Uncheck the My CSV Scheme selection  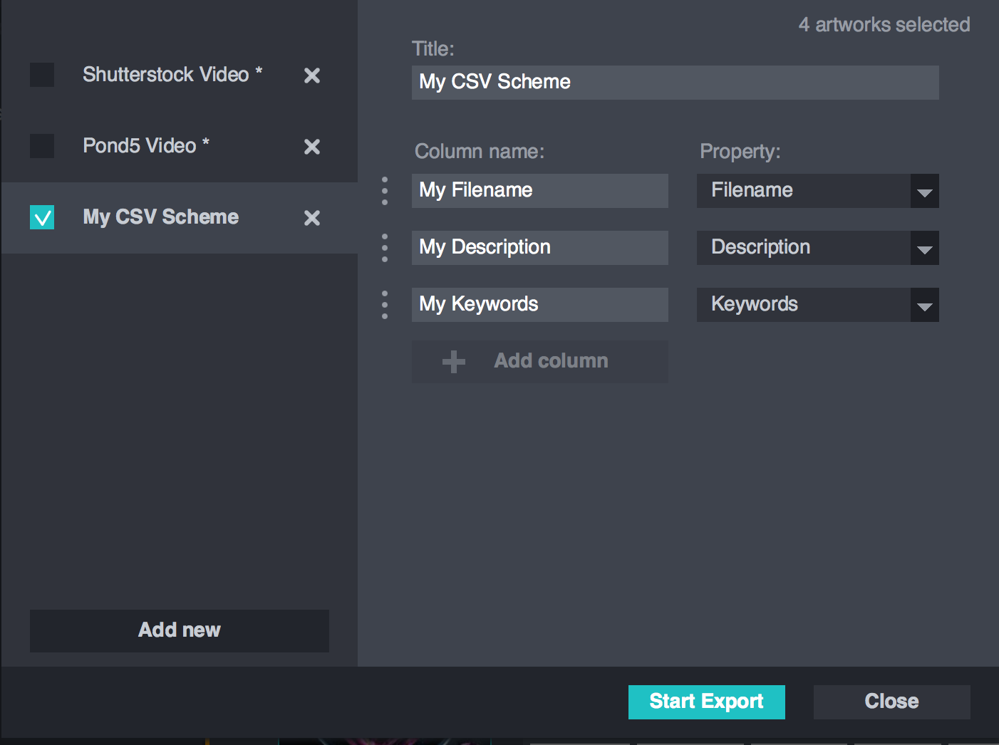(x=42, y=217)
